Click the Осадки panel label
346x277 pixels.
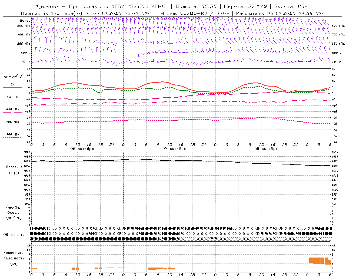14,213
